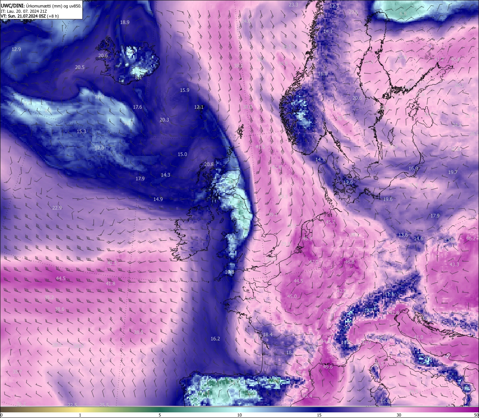Click the 16.9 value label

pos(413,168)
